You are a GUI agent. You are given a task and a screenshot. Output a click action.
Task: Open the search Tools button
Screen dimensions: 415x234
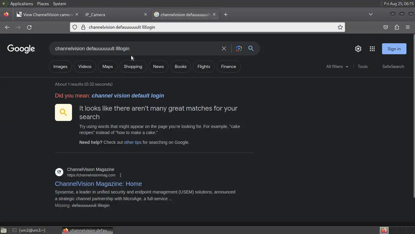363,66
